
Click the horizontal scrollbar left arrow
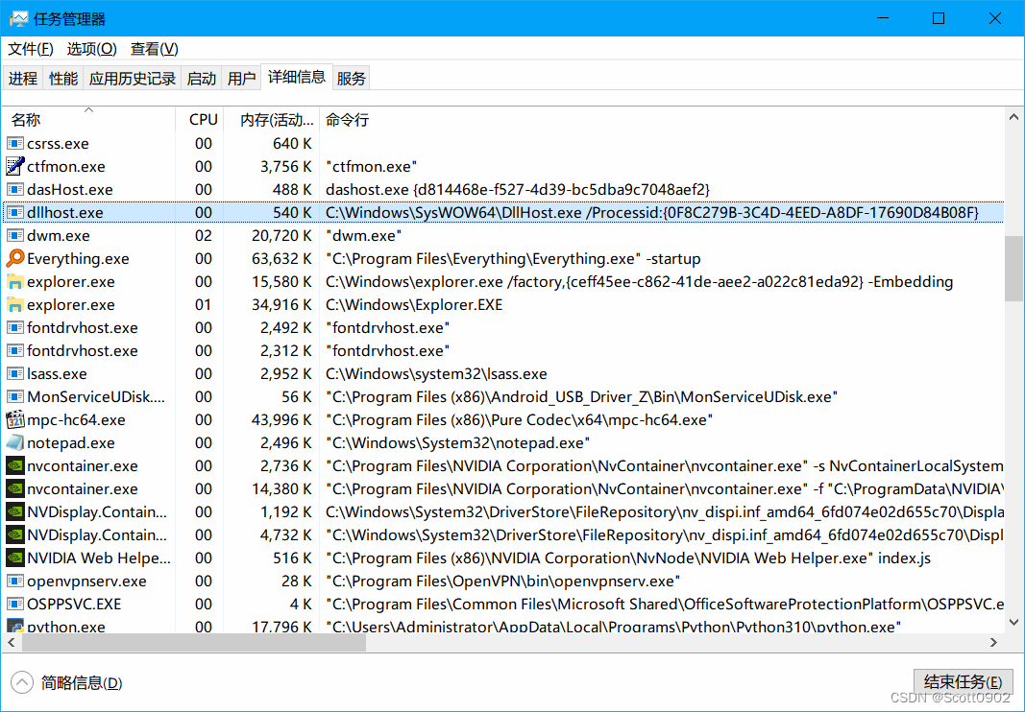click(x=12, y=642)
